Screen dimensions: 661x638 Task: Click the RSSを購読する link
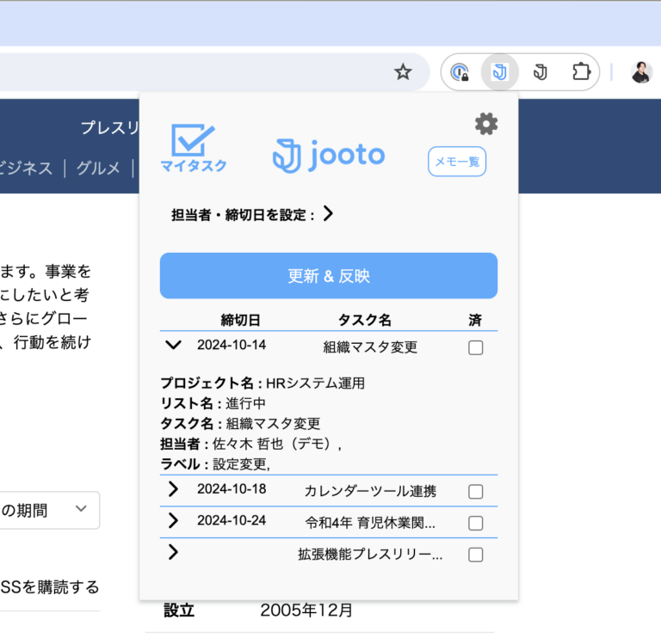point(49,586)
